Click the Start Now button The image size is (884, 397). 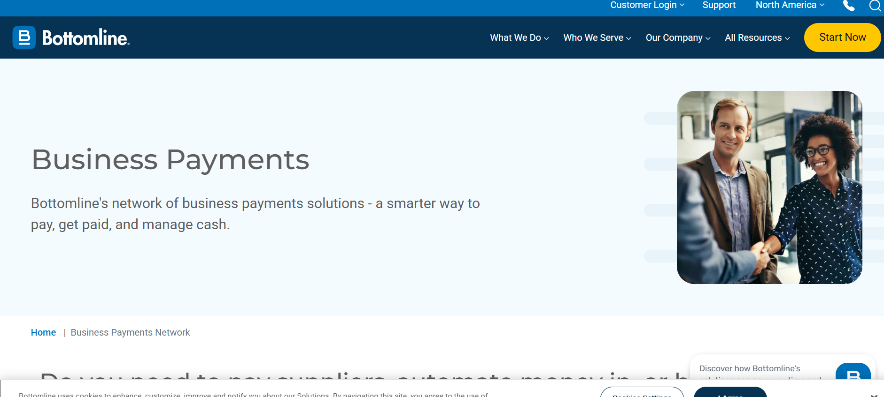pos(843,37)
